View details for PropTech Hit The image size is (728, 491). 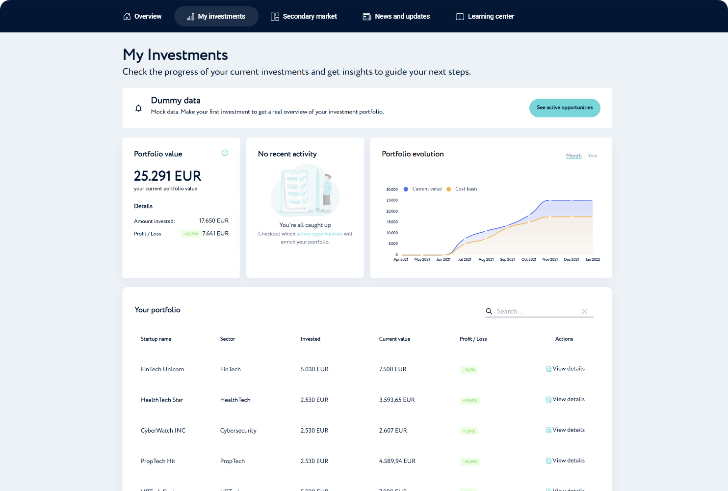pyautogui.click(x=565, y=461)
